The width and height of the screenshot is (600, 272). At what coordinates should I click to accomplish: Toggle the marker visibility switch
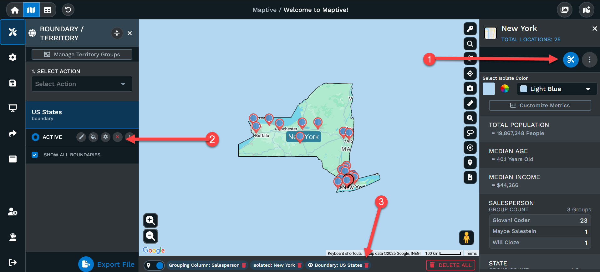154,265
